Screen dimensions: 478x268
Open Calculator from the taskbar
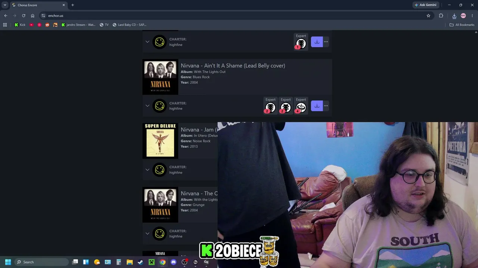[x=119, y=262]
